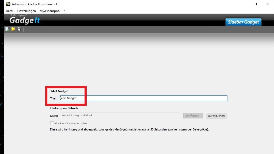Screen dimensions: 274x154
Task: Open the Datei menu
Action: [x=9, y=11]
